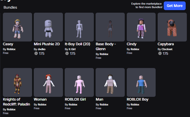Visit creator Roblox under ROBLOX Boy

click(x=135, y=105)
